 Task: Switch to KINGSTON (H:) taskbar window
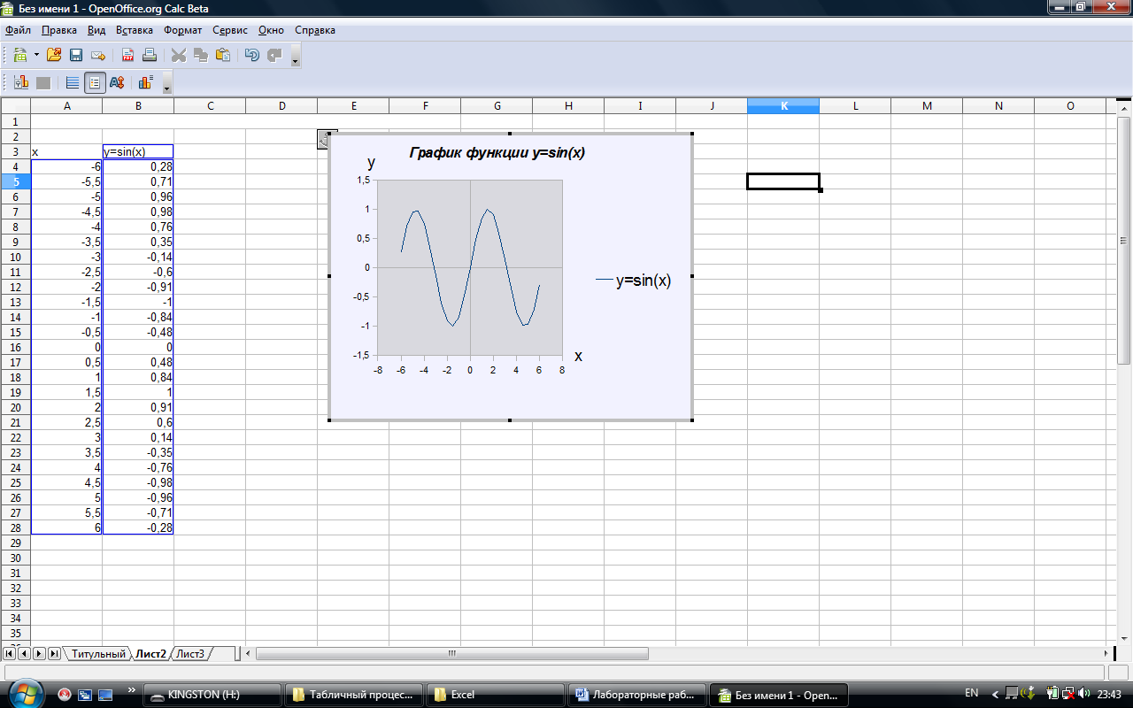tap(212, 695)
